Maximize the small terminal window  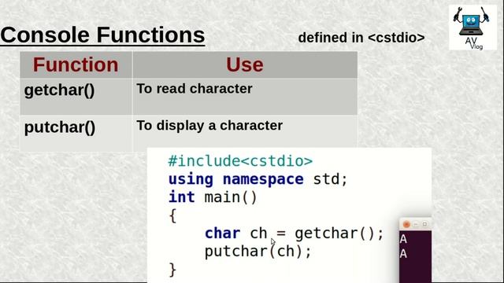[x=424, y=224]
